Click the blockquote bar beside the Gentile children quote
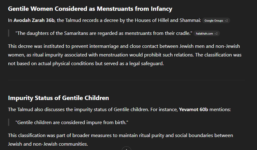This screenshot has height=150, width=257. pos(9,123)
